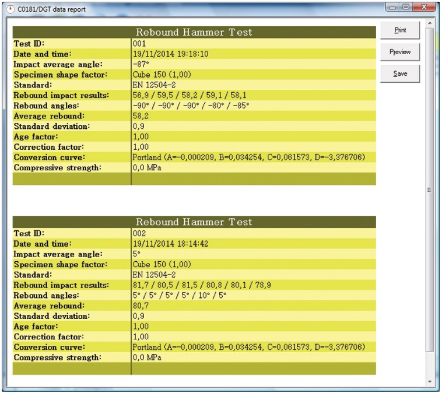Click the scrollbar down arrow
This screenshot has height=393, width=442.
[430, 382]
